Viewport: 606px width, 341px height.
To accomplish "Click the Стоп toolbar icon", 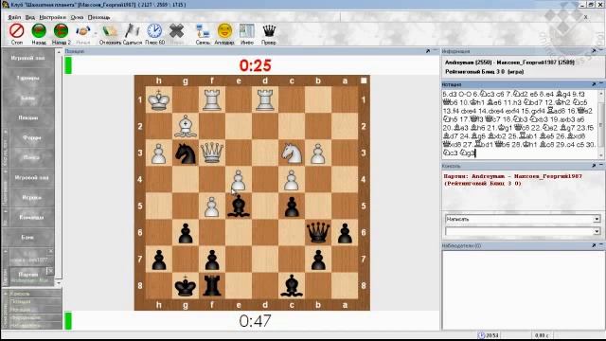I will pos(17,31).
